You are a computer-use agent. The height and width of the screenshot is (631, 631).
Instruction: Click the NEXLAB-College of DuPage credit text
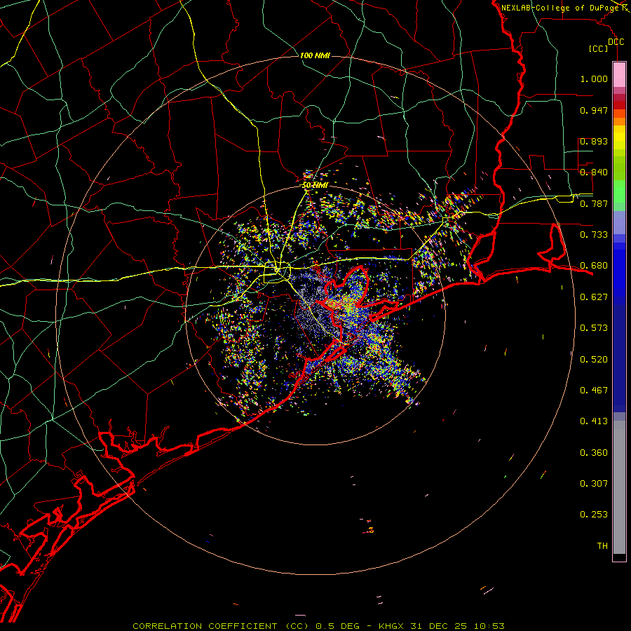coord(559,8)
